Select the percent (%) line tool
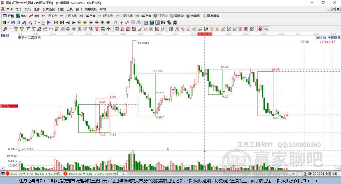The height and width of the screenshot is (184, 341). [183, 29]
